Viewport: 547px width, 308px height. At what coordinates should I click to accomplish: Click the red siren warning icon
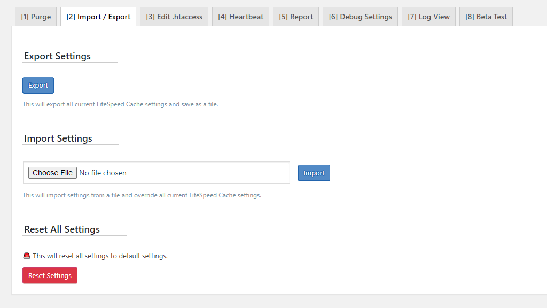(x=27, y=256)
